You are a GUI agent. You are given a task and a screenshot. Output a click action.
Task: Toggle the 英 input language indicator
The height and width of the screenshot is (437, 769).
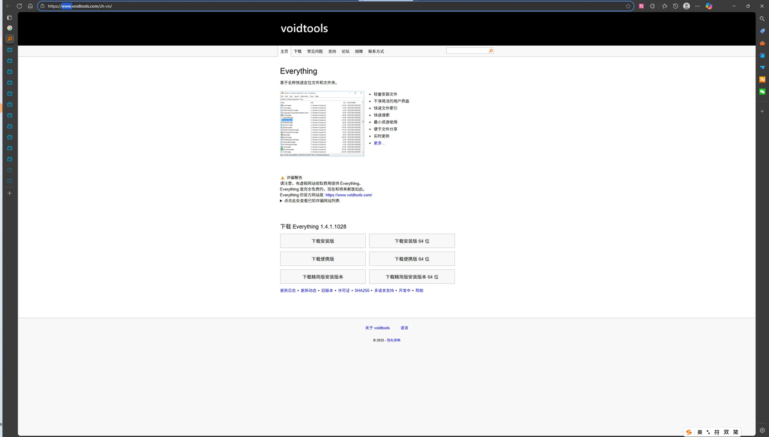pos(700,432)
